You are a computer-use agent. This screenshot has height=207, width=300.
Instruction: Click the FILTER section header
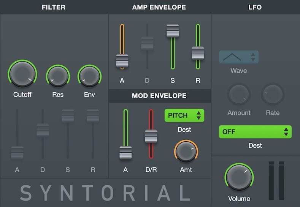[54, 7]
